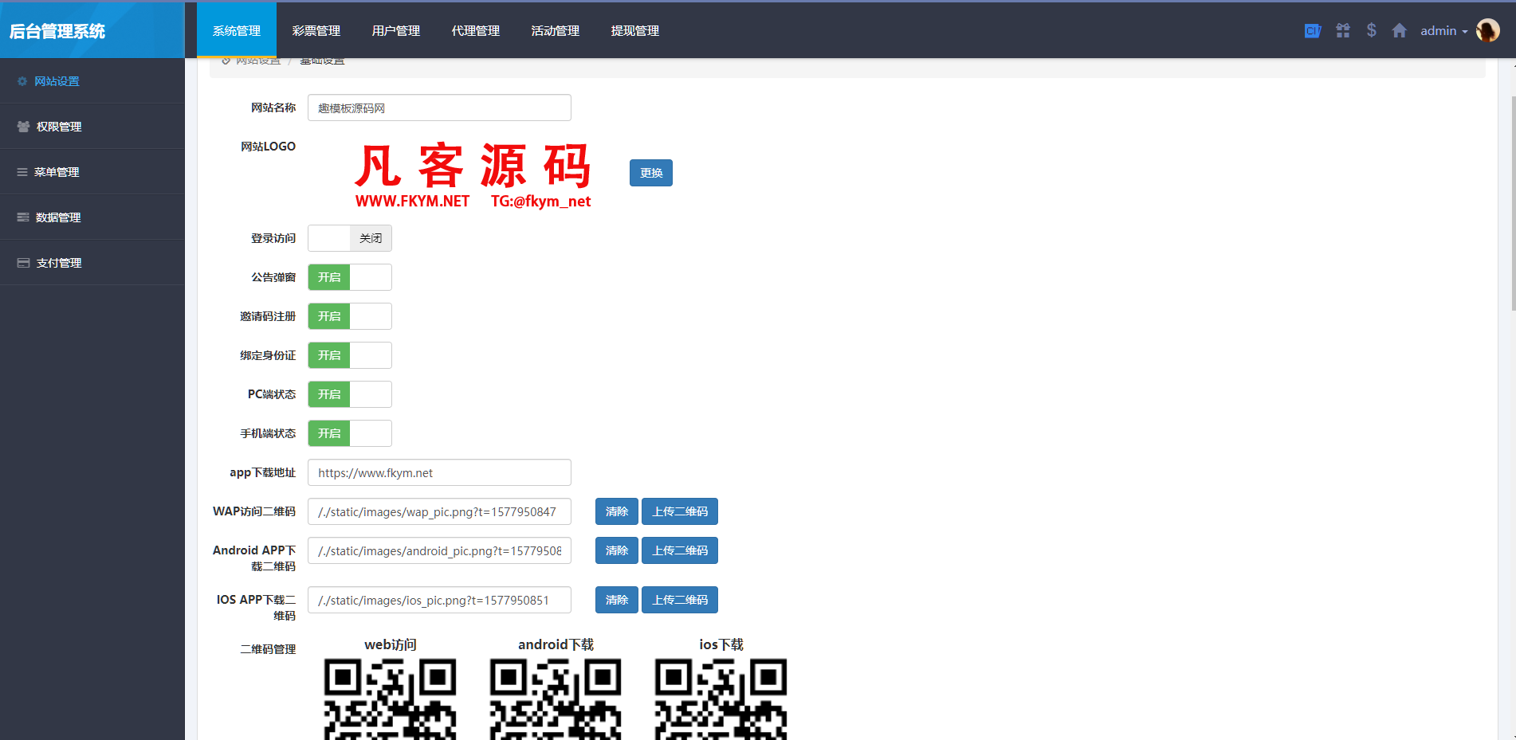Click 上传二维码 for IOS APP下载

679,599
